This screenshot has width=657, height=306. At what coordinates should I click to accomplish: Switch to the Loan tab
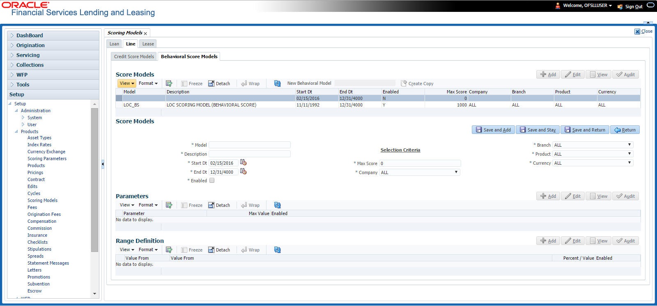114,44
